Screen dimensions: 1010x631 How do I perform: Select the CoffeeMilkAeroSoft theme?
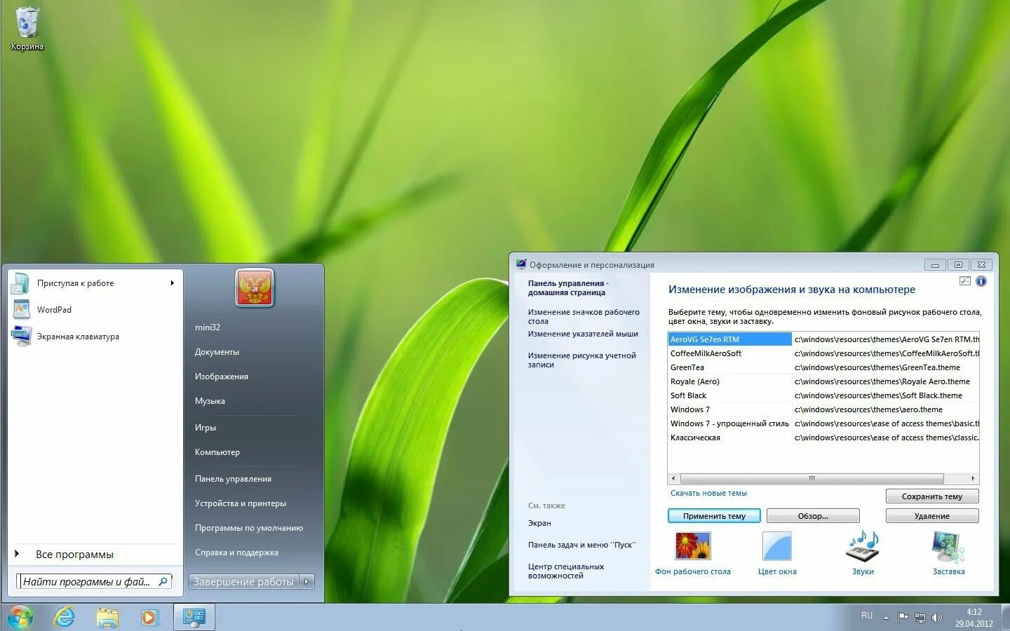tap(823, 353)
